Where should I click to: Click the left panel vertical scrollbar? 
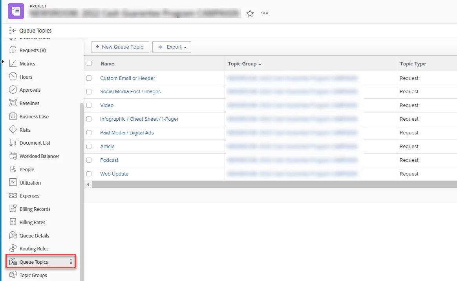point(82,192)
